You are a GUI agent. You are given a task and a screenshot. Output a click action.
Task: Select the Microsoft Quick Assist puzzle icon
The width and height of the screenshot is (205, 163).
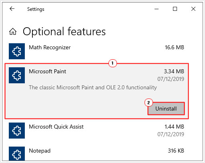click(x=17, y=131)
